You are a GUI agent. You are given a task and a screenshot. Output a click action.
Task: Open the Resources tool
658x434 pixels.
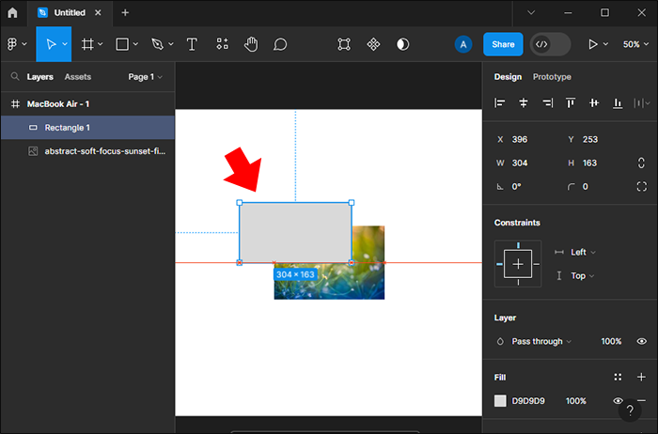pyautogui.click(x=222, y=44)
